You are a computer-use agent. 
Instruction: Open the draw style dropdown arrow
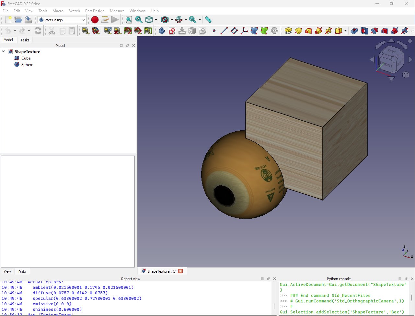pos(172,20)
